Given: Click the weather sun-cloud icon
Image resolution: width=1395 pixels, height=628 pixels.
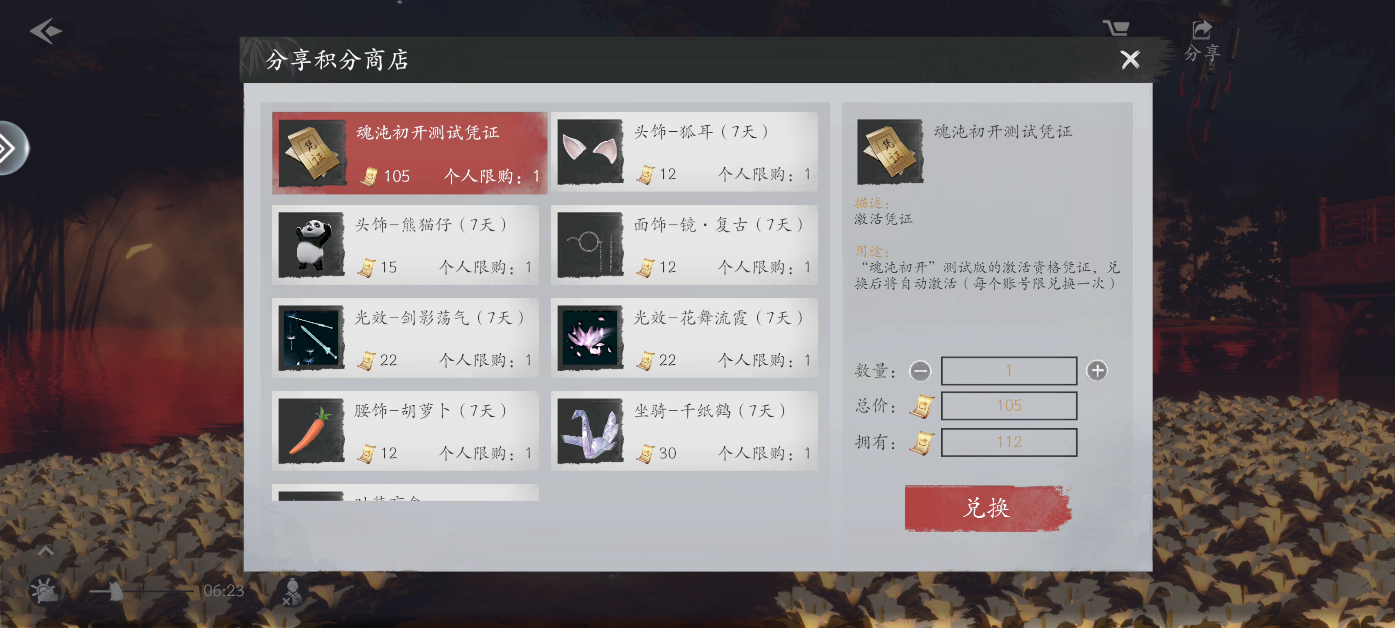Looking at the screenshot, I should click(44, 590).
